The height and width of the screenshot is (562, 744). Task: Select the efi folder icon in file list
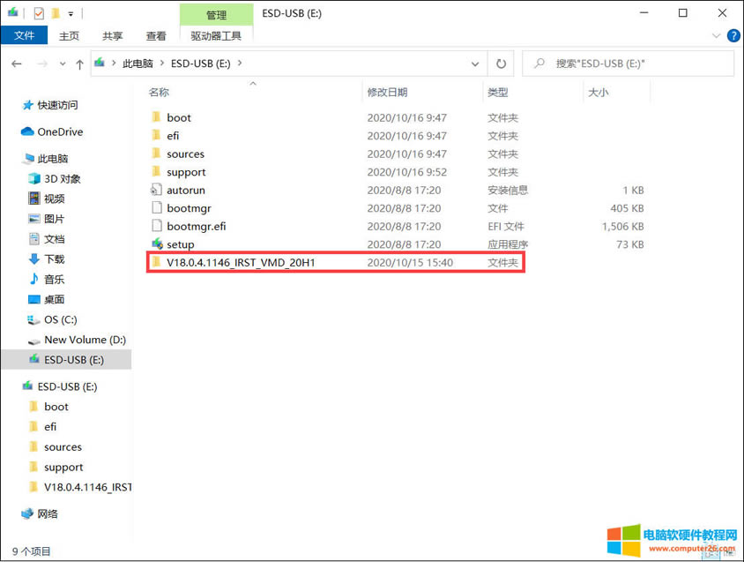156,135
